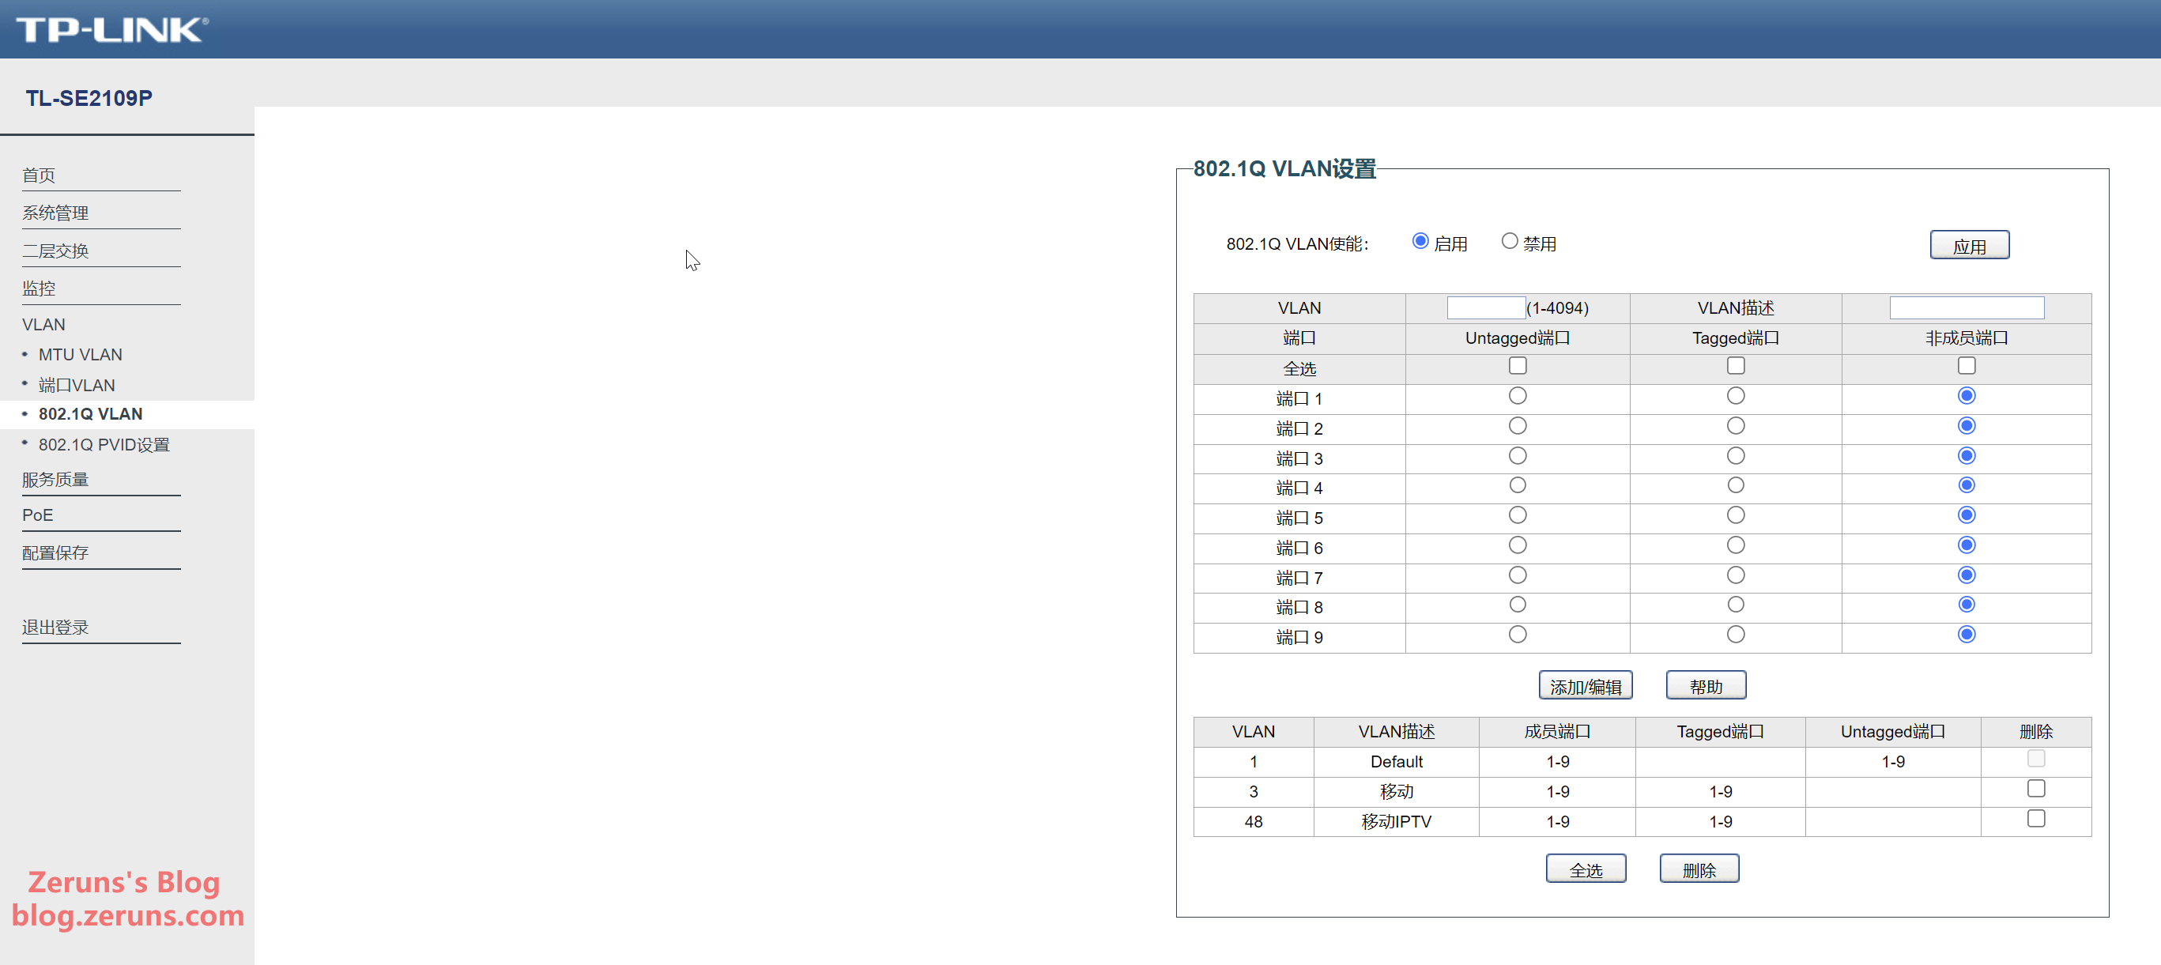This screenshot has height=965, width=2161.
Task: Check delete box for VLAN 48 移动IPTV
Action: (x=2036, y=818)
